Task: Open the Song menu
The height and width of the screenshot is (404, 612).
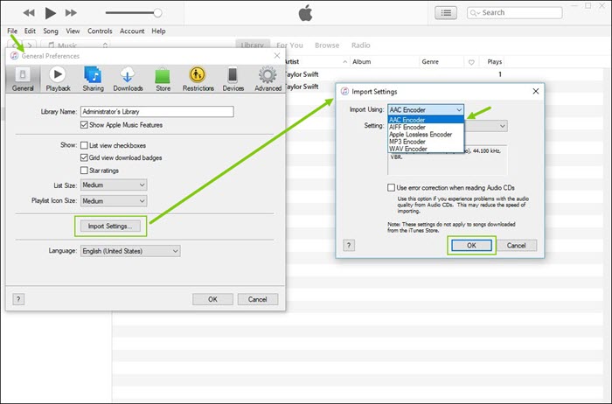Action: pyautogui.click(x=51, y=31)
